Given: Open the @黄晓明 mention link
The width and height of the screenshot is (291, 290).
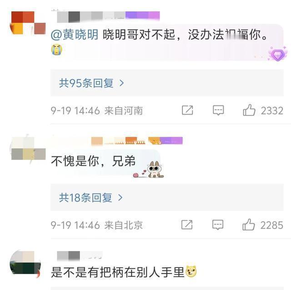Looking at the screenshot, I should pos(75,35).
